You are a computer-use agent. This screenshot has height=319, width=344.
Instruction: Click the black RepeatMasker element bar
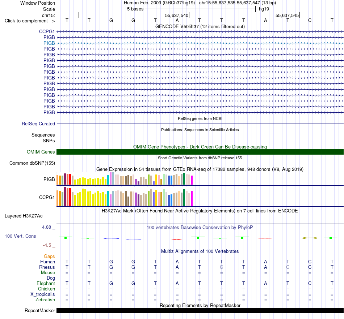tap(200, 310)
